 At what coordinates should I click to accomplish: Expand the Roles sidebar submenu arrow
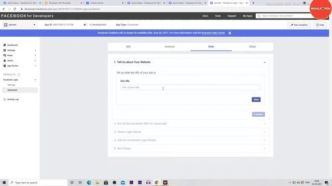coord(35,55)
